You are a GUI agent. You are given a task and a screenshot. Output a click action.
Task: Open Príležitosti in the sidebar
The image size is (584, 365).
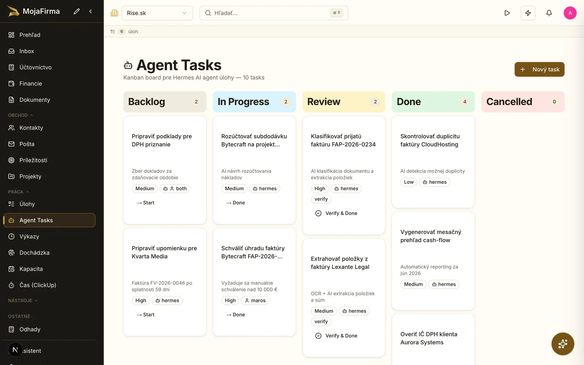49,160
